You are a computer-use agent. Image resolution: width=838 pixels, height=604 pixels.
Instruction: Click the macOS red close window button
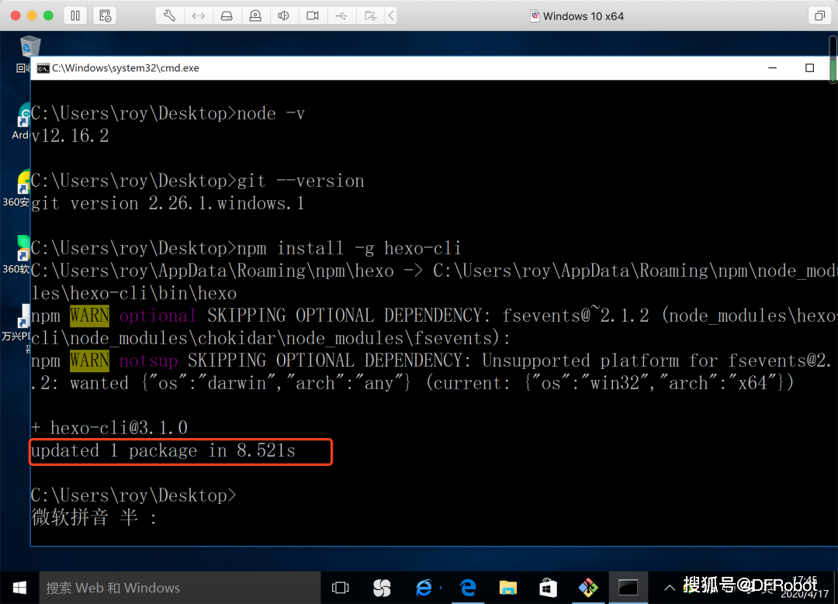[16, 16]
